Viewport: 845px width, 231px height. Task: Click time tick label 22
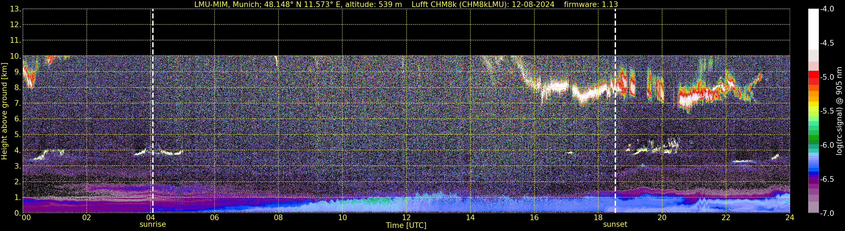pos(726,218)
